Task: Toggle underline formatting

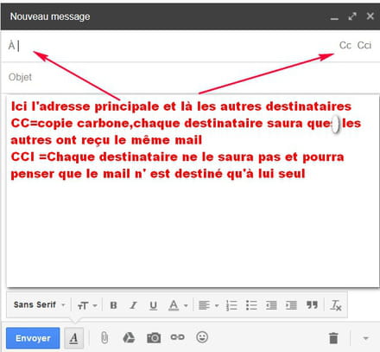Action: coord(153,305)
